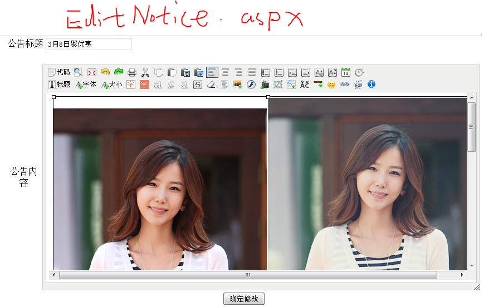484x307 pixels.
Task: Remove hyperlink with broken chain icon
Action: (x=358, y=85)
